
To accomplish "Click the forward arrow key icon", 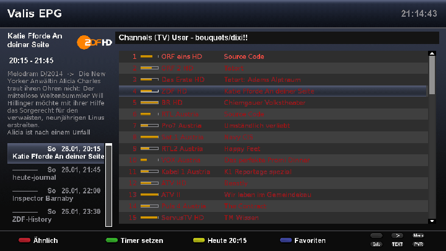I will (397, 236).
